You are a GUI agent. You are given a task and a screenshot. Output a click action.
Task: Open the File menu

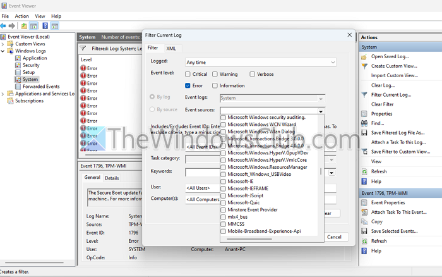(x=5, y=16)
